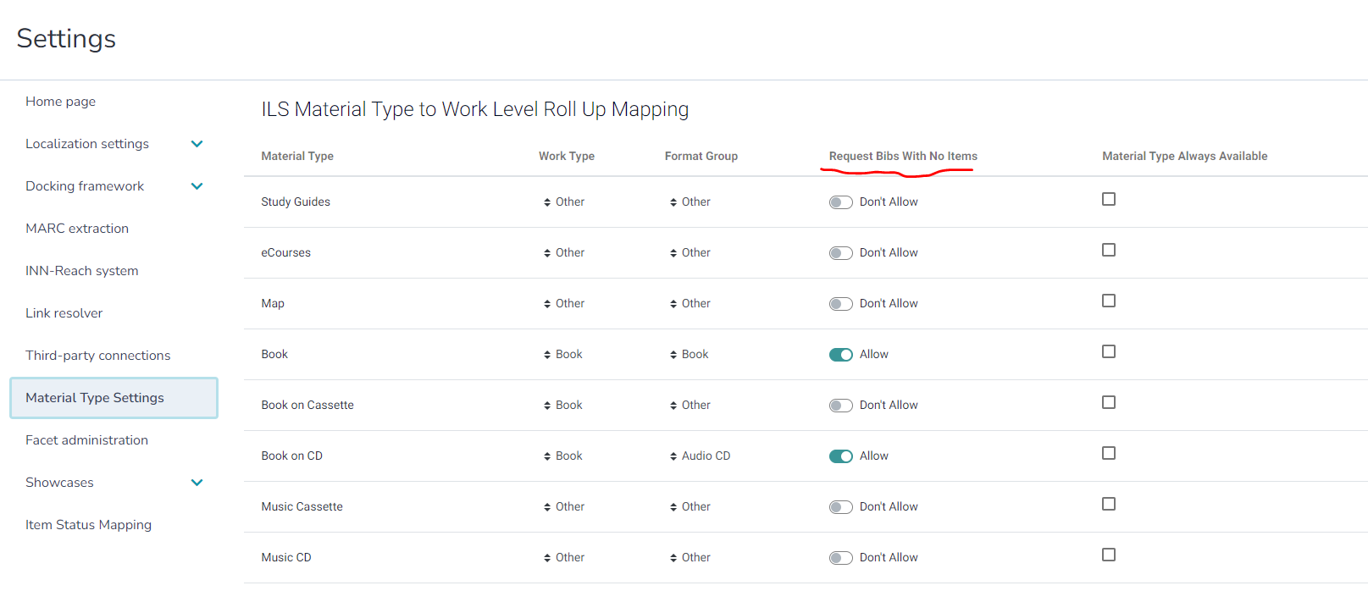Tick Always Available box for Music Cassette
1368x591 pixels.
click(1109, 504)
